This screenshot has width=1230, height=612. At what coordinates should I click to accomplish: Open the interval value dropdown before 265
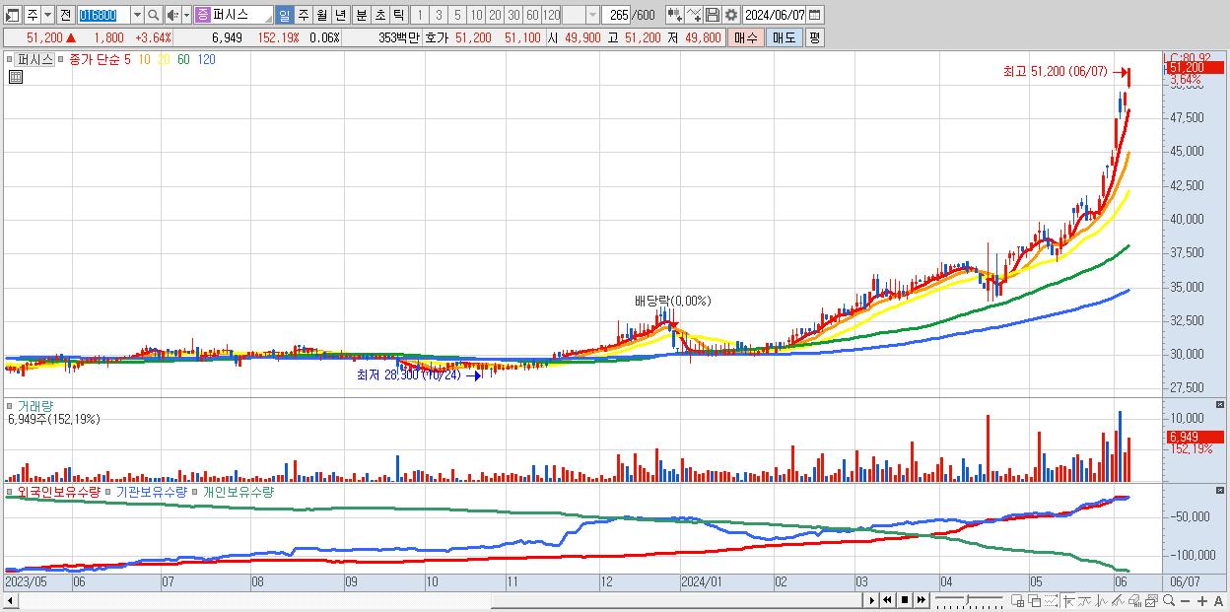(x=592, y=15)
